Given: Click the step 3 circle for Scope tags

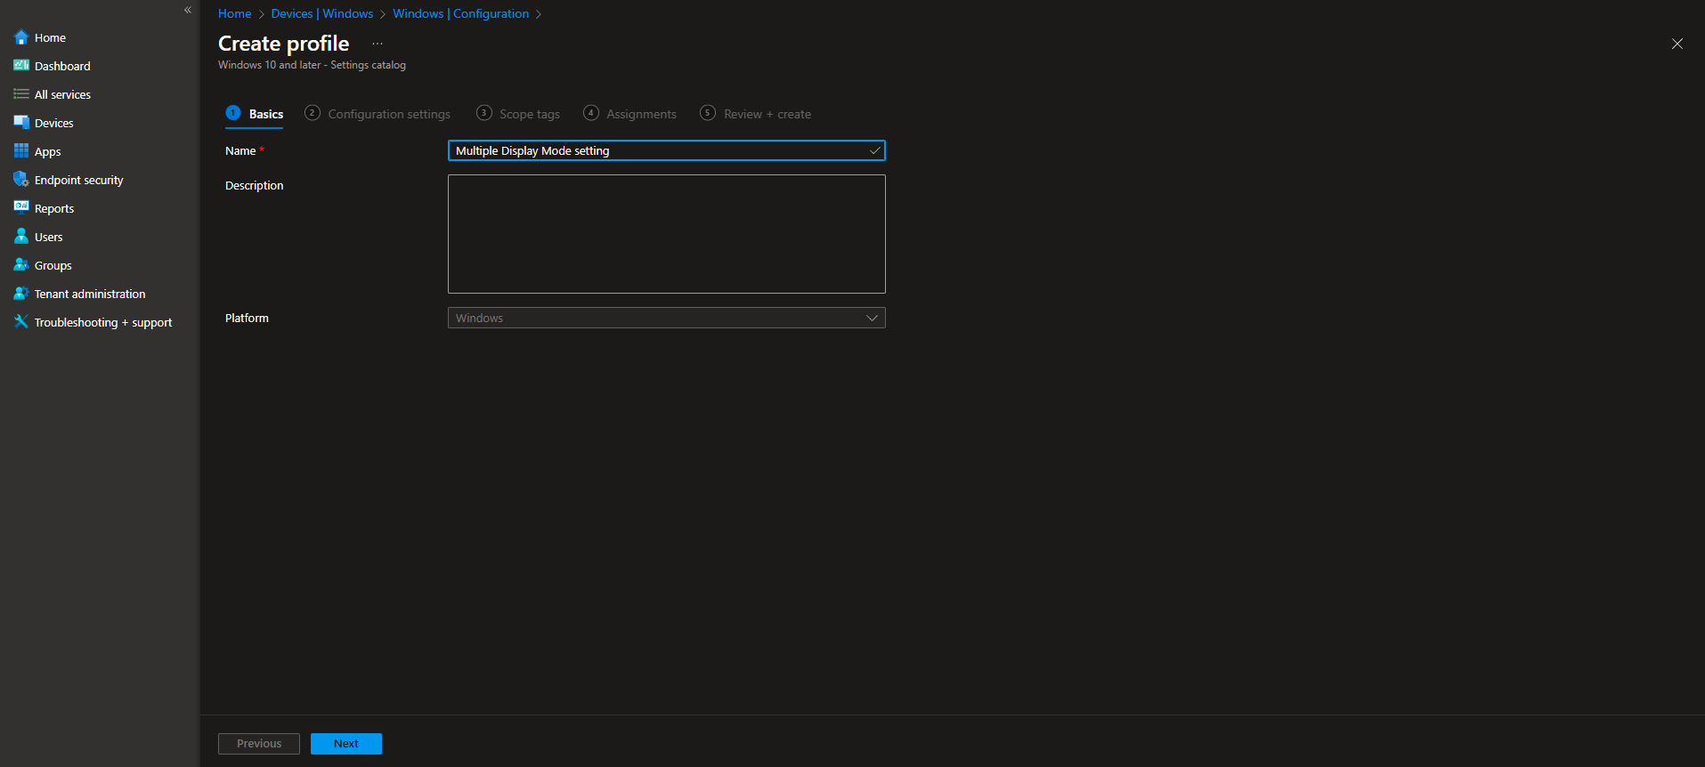Looking at the screenshot, I should coord(484,113).
